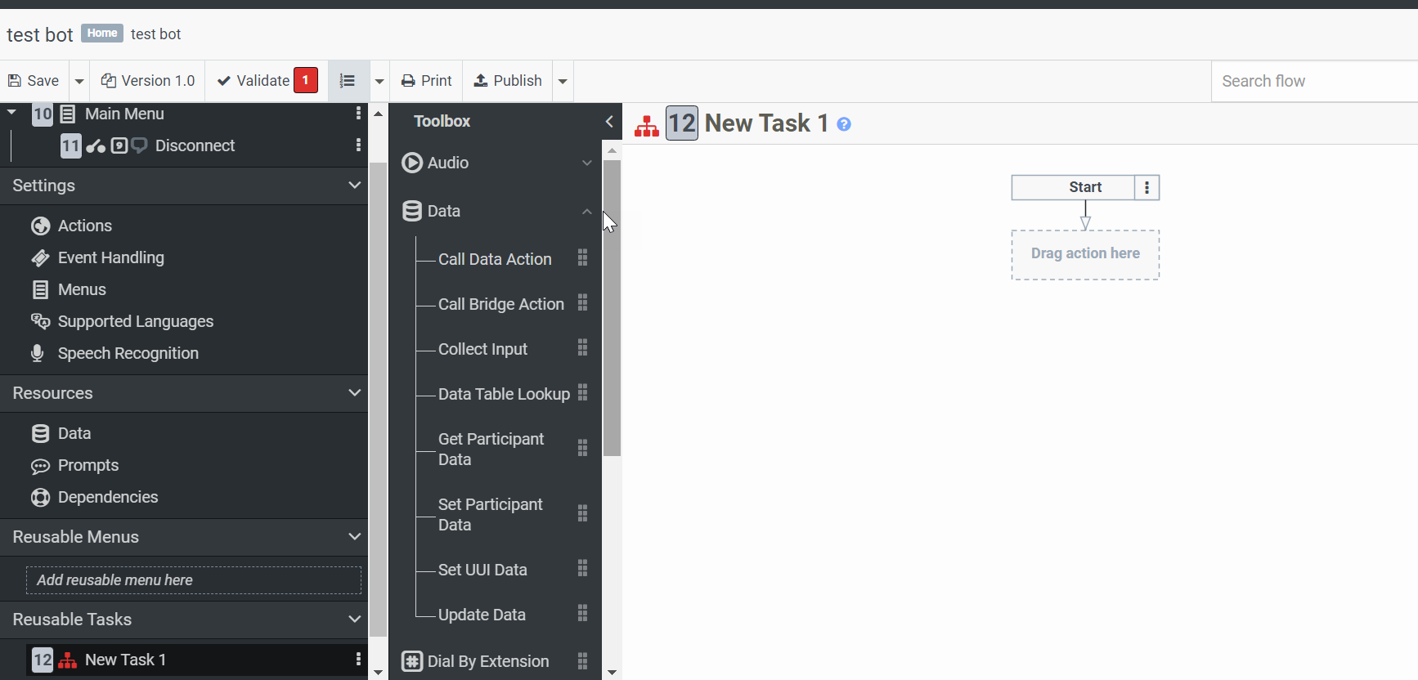Click the Print button
This screenshot has width=1418, height=680.
[426, 81]
